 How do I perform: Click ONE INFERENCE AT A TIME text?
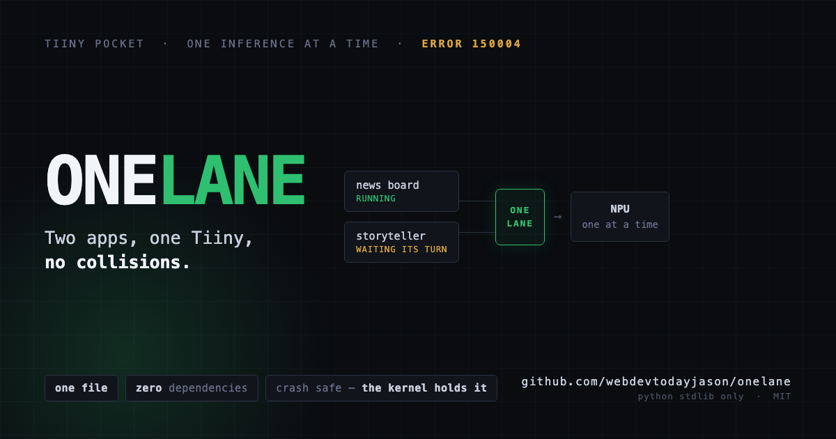(x=283, y=43)
